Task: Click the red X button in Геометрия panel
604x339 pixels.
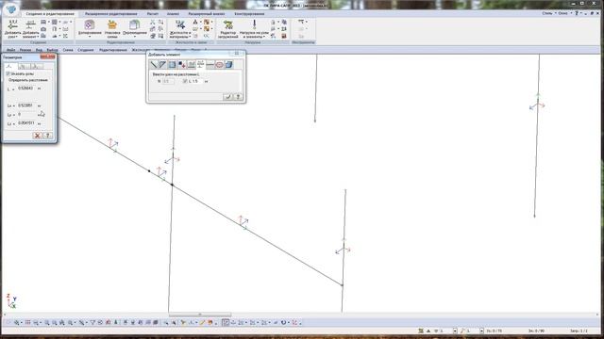Action: pos(38,136)
